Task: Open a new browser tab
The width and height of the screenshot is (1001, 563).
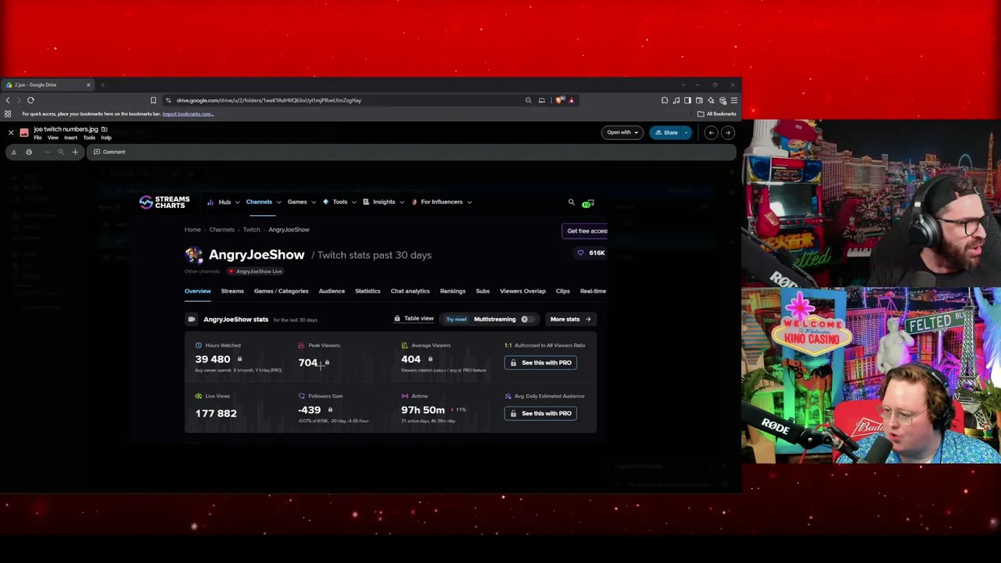Action: pyautogui.click(x=102, y=84)
